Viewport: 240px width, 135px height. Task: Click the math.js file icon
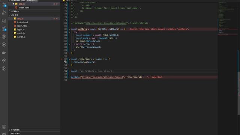pos(15,33)
